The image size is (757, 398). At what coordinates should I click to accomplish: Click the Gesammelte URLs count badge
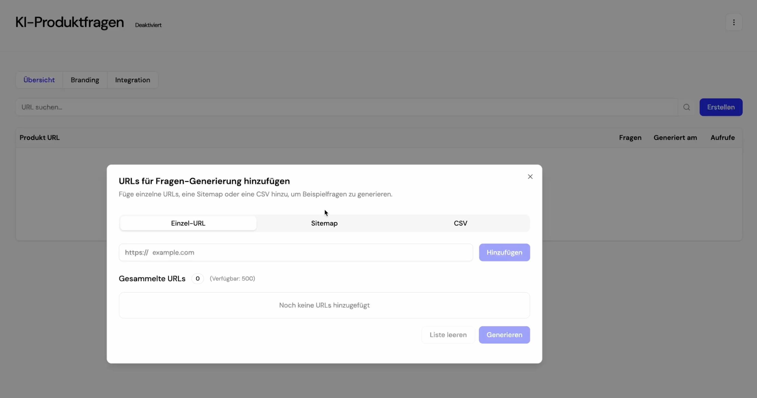pos(198,278)
